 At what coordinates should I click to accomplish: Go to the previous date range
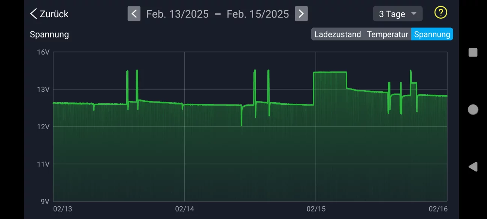point(134,14)
